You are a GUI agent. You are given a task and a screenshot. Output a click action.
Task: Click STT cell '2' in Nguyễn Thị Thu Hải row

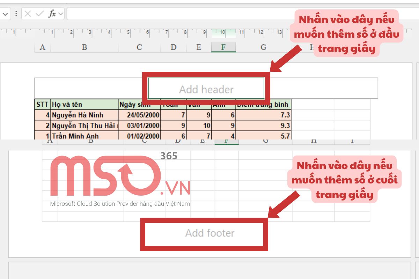43,126
